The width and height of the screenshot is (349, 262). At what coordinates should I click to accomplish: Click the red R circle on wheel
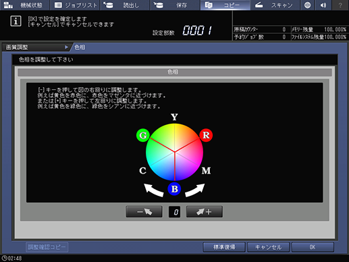click(206, 135)
